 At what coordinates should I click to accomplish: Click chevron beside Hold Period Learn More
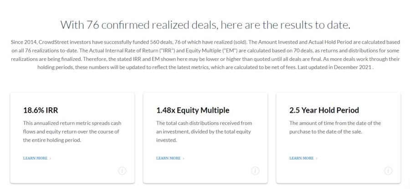pyautogui.click(x=317, y=158)
